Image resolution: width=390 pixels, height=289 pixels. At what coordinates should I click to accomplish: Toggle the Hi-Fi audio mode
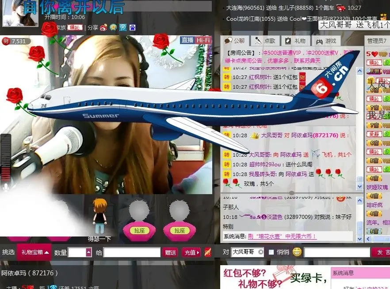[203, 40]
